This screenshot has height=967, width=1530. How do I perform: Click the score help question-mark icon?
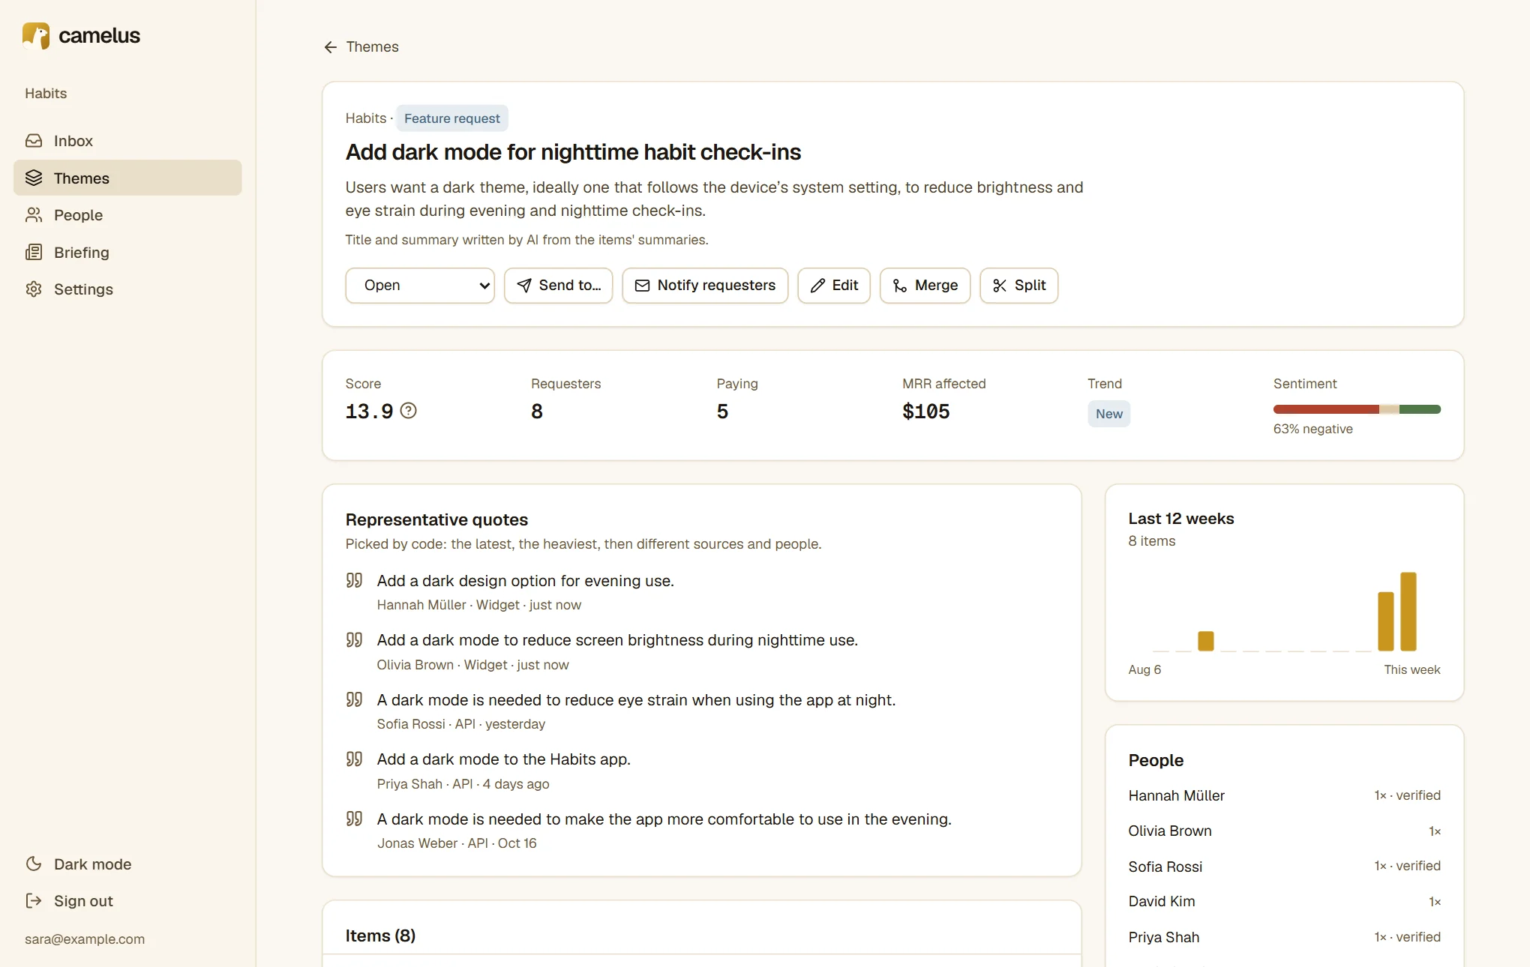coord(408,411)
